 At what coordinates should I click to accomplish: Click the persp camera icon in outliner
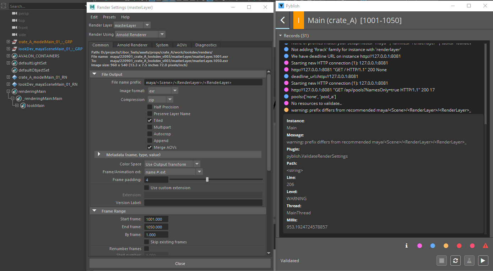point(14,13)
